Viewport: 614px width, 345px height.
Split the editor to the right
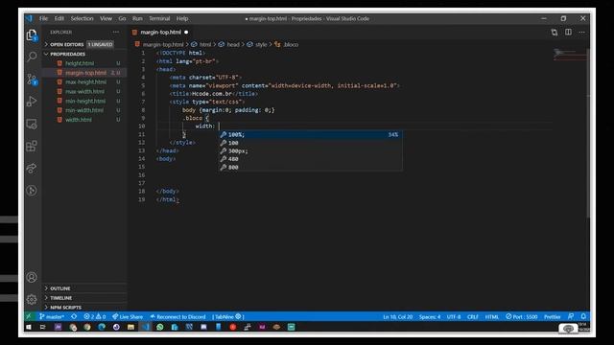tap(568, 32)
